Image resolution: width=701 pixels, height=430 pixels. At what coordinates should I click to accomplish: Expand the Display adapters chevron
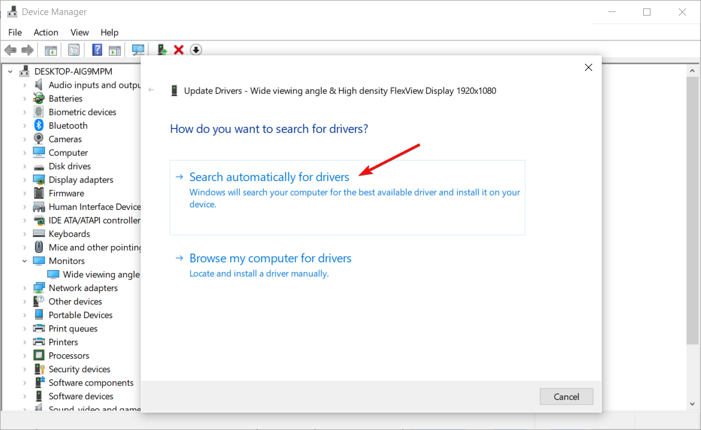[25, 180]
